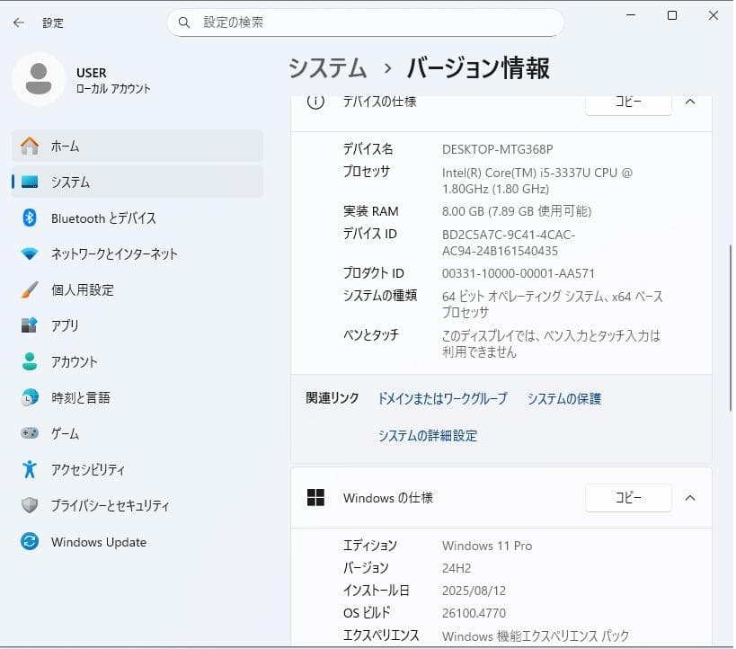This screenshot has height=649, width=736.
Task: Click the ゲーム controller icon
Action: pyautogui.click(x=30, y=433)
